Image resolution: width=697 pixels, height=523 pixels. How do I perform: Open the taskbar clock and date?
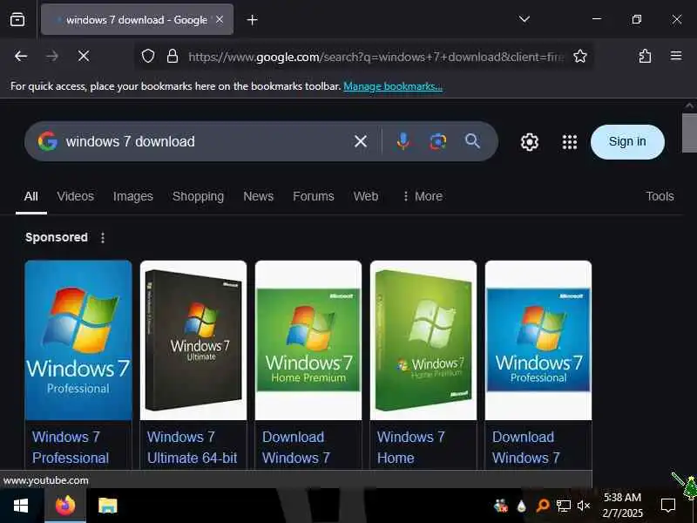622,506
